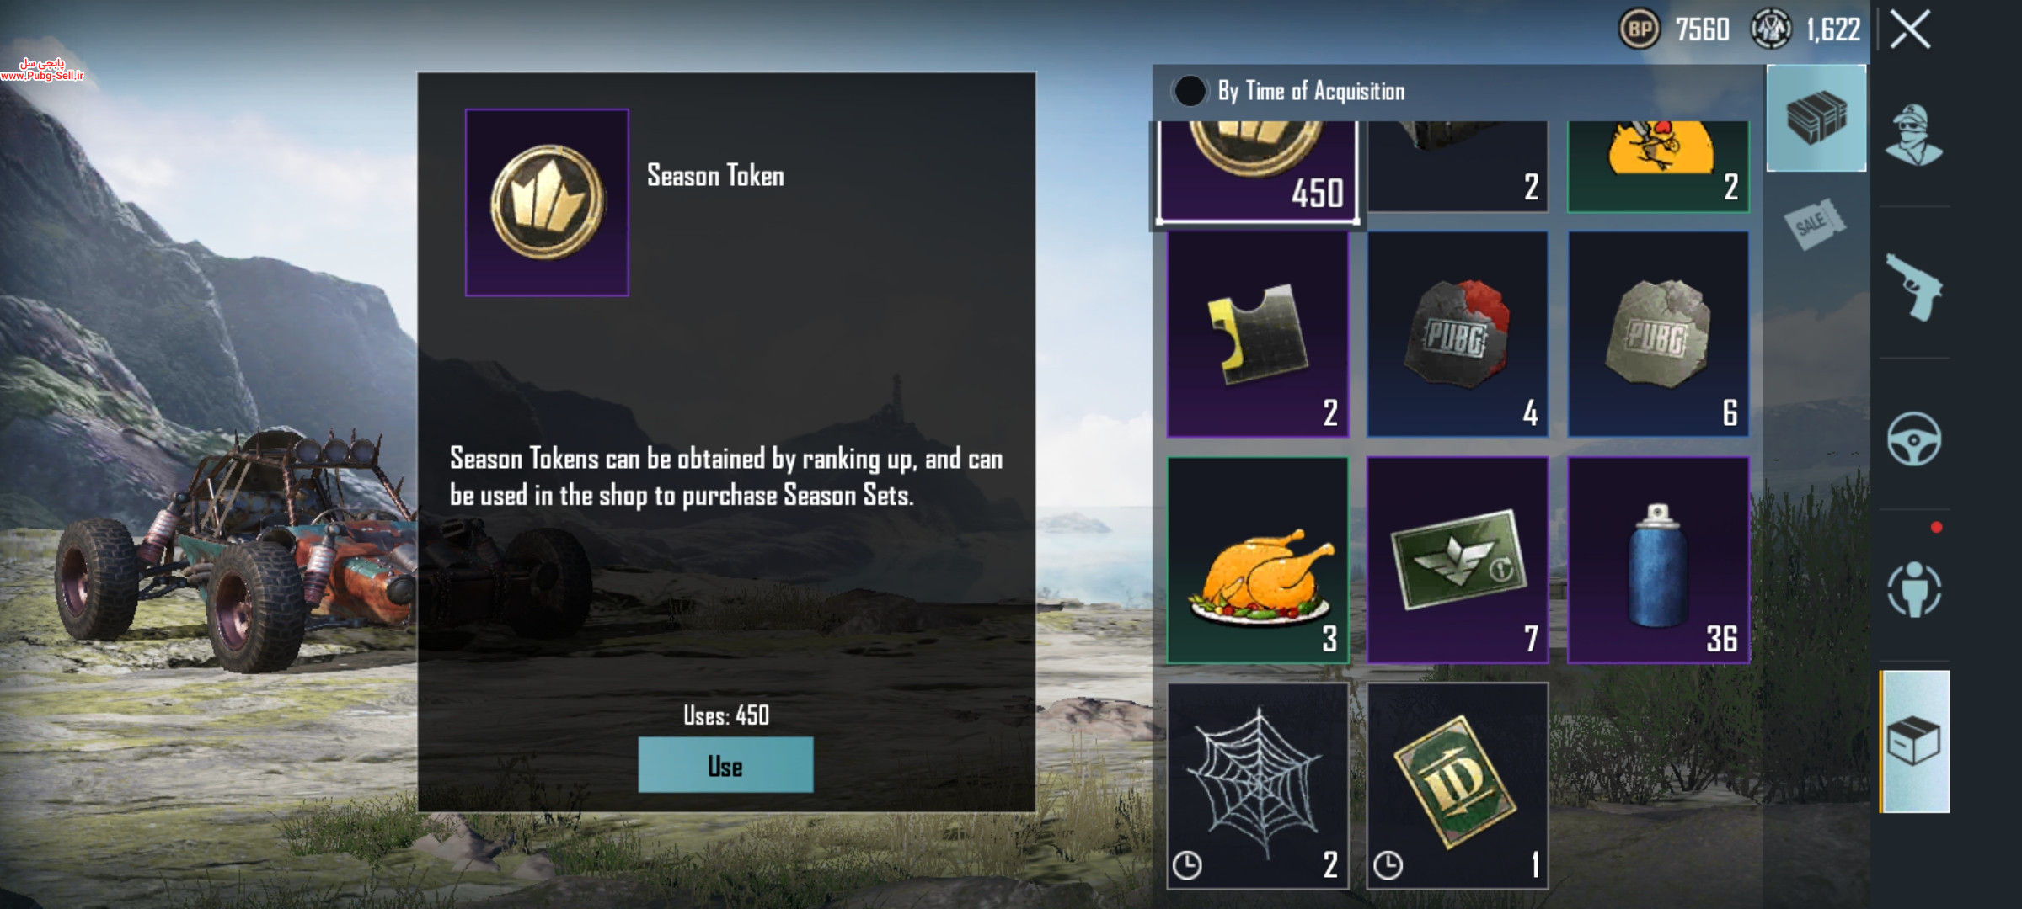
Task: Open the crate items sub-tab
Action: (1816, 118)
